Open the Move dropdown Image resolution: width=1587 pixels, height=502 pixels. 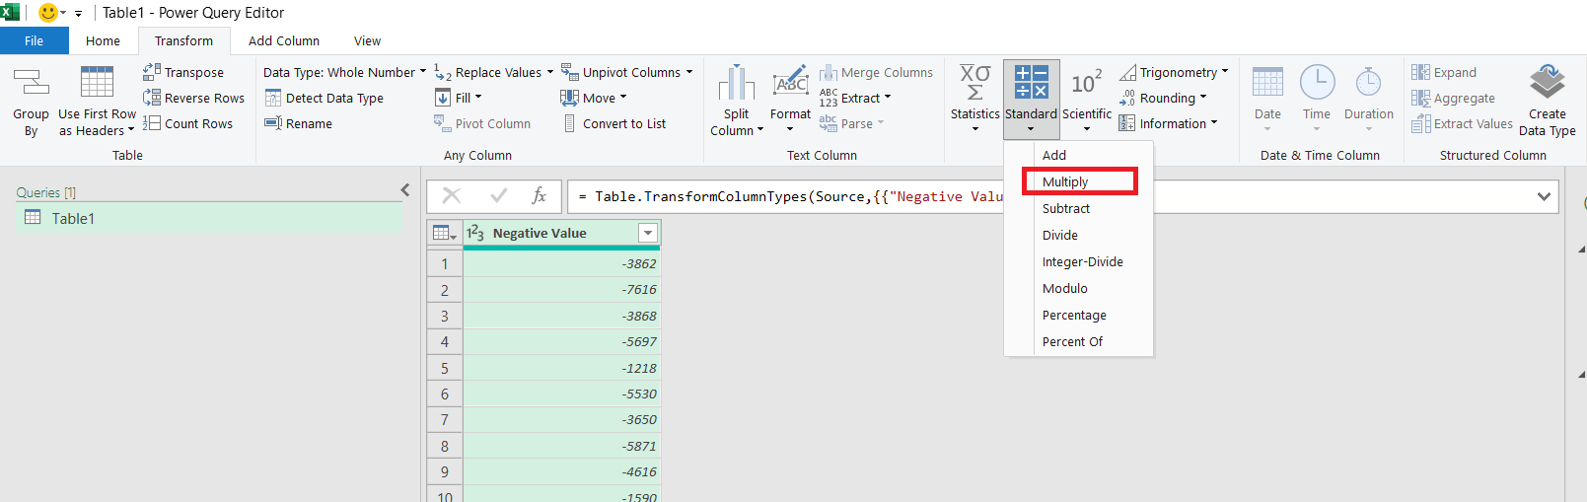[593, 98]
